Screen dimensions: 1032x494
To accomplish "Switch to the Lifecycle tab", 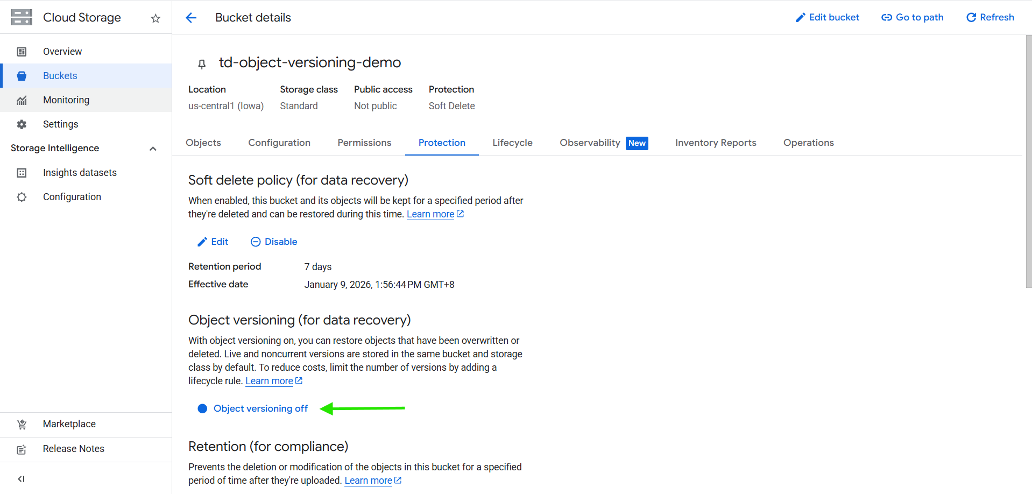I will 512,143.
